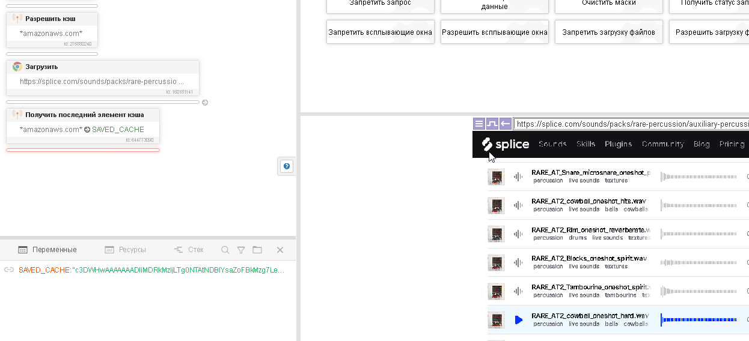
Task: Click 'Запретить всплывающие окна' button
Action: point(381,32)
